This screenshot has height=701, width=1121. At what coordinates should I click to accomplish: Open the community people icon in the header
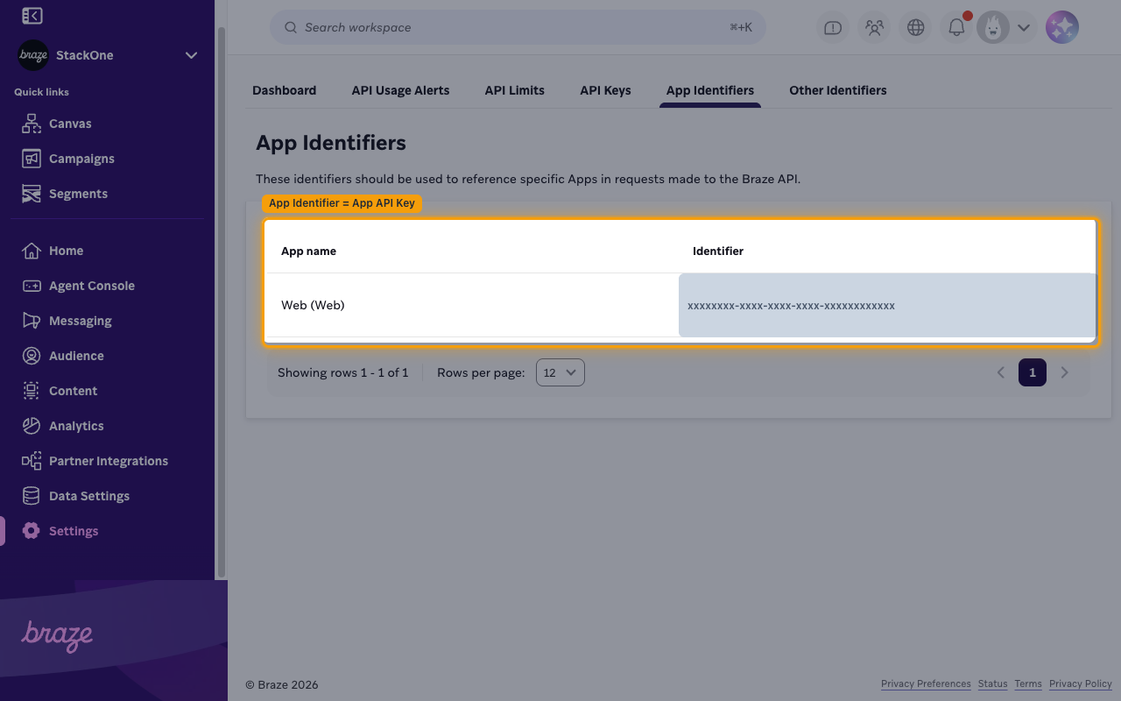click(874, 27)
